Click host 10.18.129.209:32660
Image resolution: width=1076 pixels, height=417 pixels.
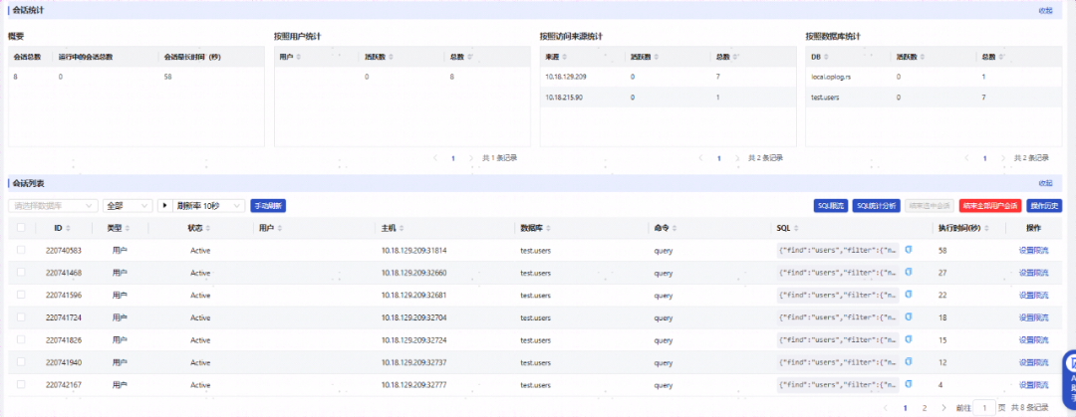[x=413, y=273]
